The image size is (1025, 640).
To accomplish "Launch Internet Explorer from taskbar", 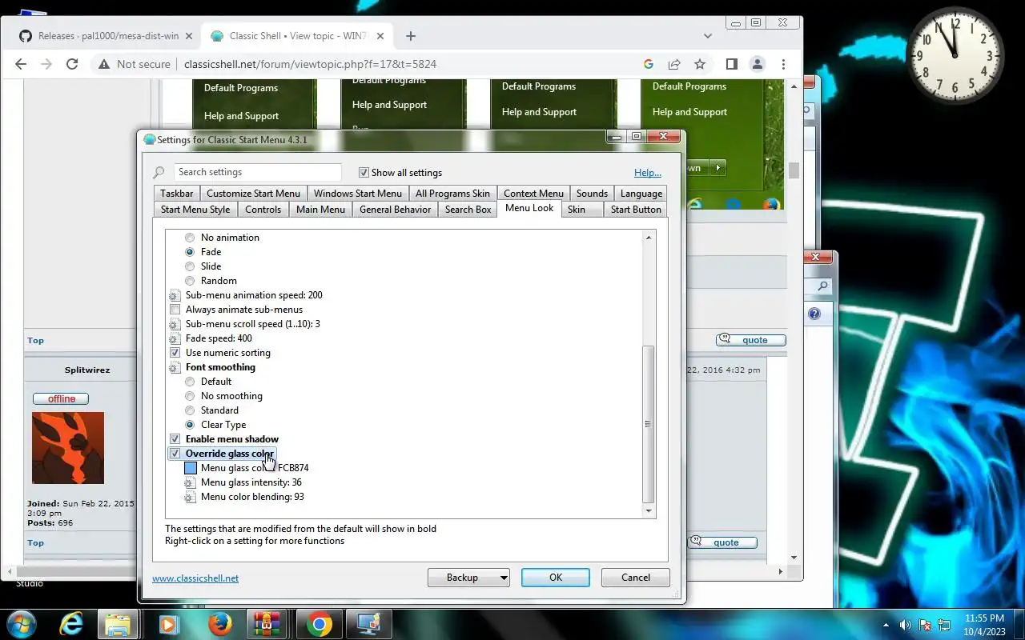I will pos(71,624).
